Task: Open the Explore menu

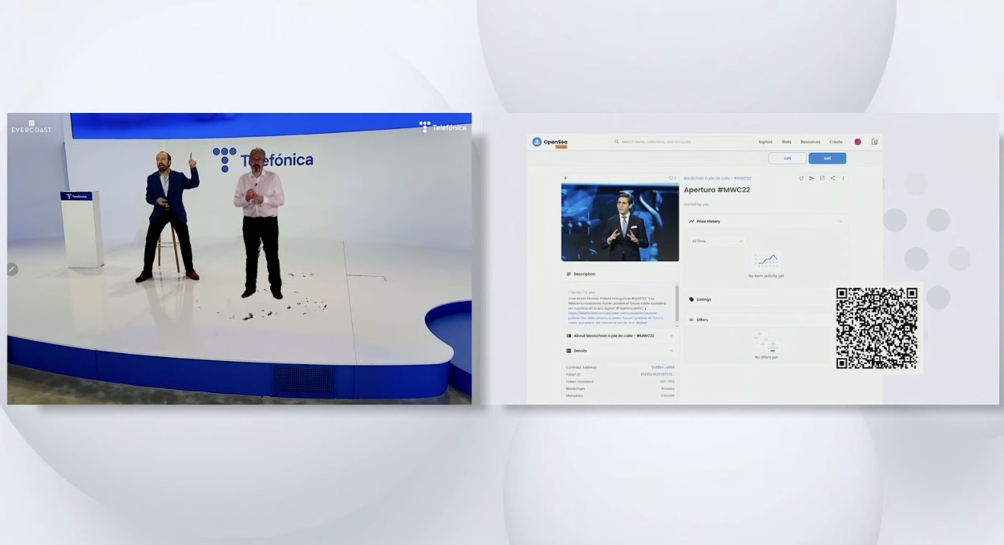Action: tap(766, 142)
